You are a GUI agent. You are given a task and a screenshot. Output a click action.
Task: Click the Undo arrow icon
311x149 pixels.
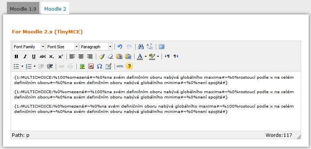pos(120,47)
